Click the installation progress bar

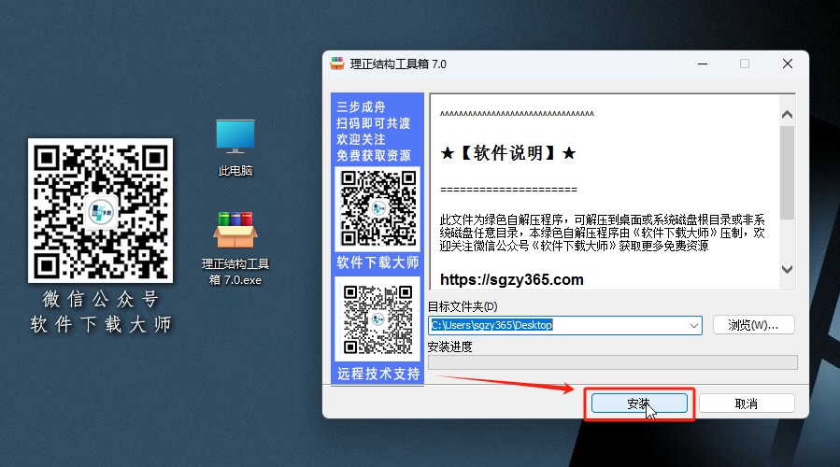[x=613, y=362]
